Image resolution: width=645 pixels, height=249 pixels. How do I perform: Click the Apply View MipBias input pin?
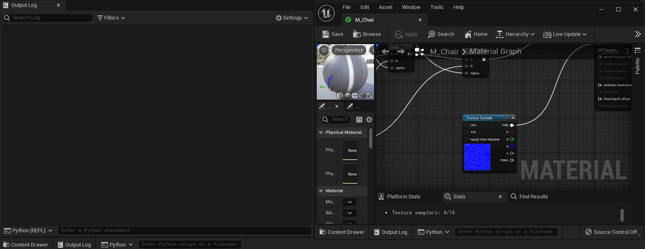(x=467, y=139)
